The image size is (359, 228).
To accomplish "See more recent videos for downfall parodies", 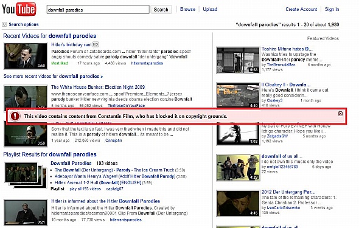I will pos(53,76).
